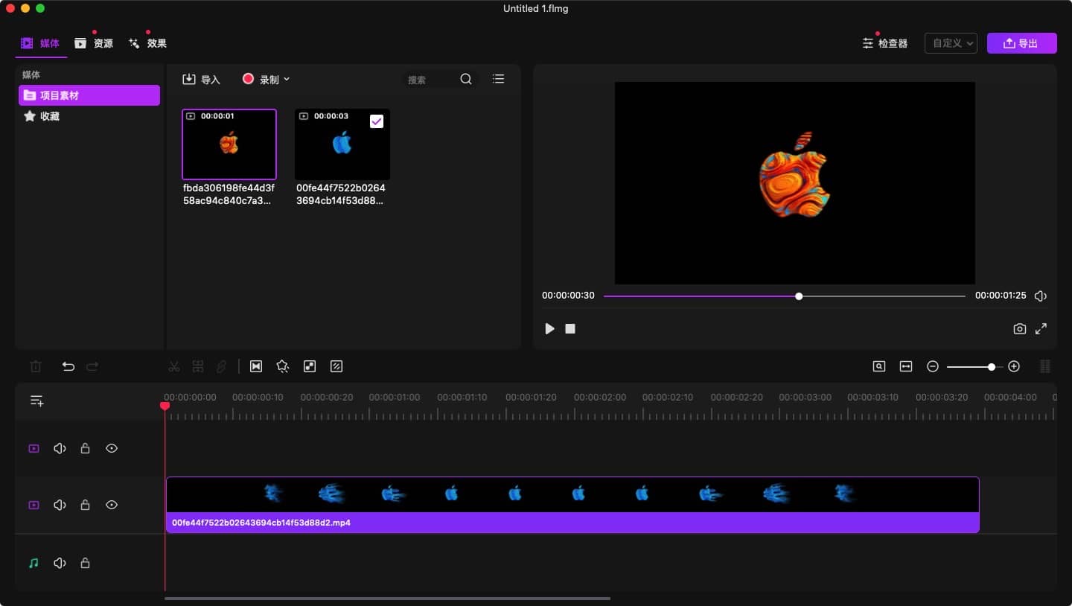Click the crop tool icon
The image size is (1072, 606).
198,366
